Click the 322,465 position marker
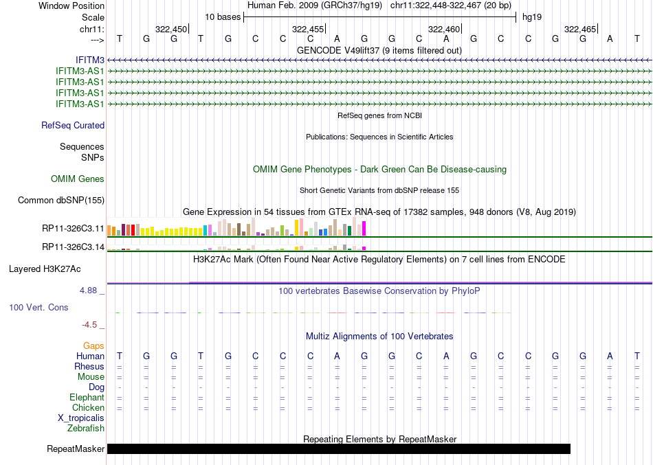This screenshot has height=465, width=653. pyautogui.click(x=581, y=29)
